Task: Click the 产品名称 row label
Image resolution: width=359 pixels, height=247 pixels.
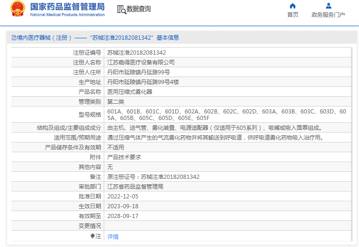Action: 90,92
